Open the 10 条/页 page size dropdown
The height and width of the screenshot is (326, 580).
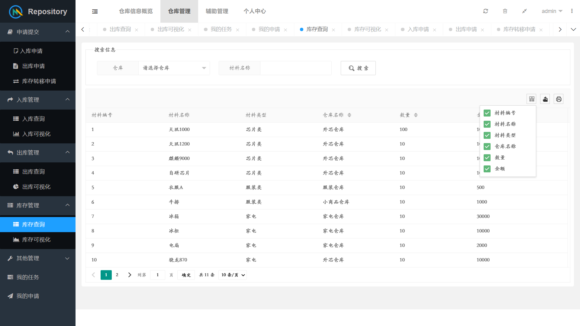click(x=232, y=275)
